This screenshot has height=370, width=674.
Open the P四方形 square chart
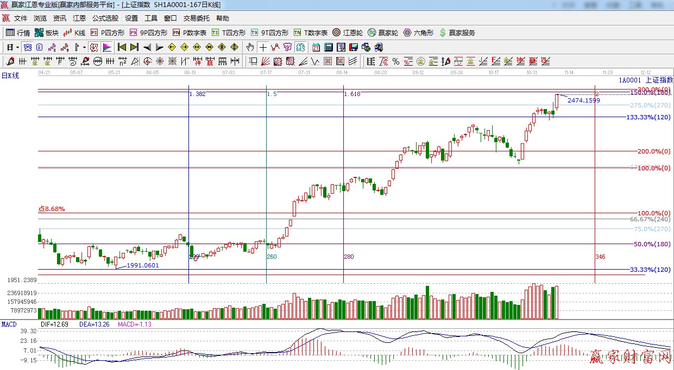[x=108, y=33]
